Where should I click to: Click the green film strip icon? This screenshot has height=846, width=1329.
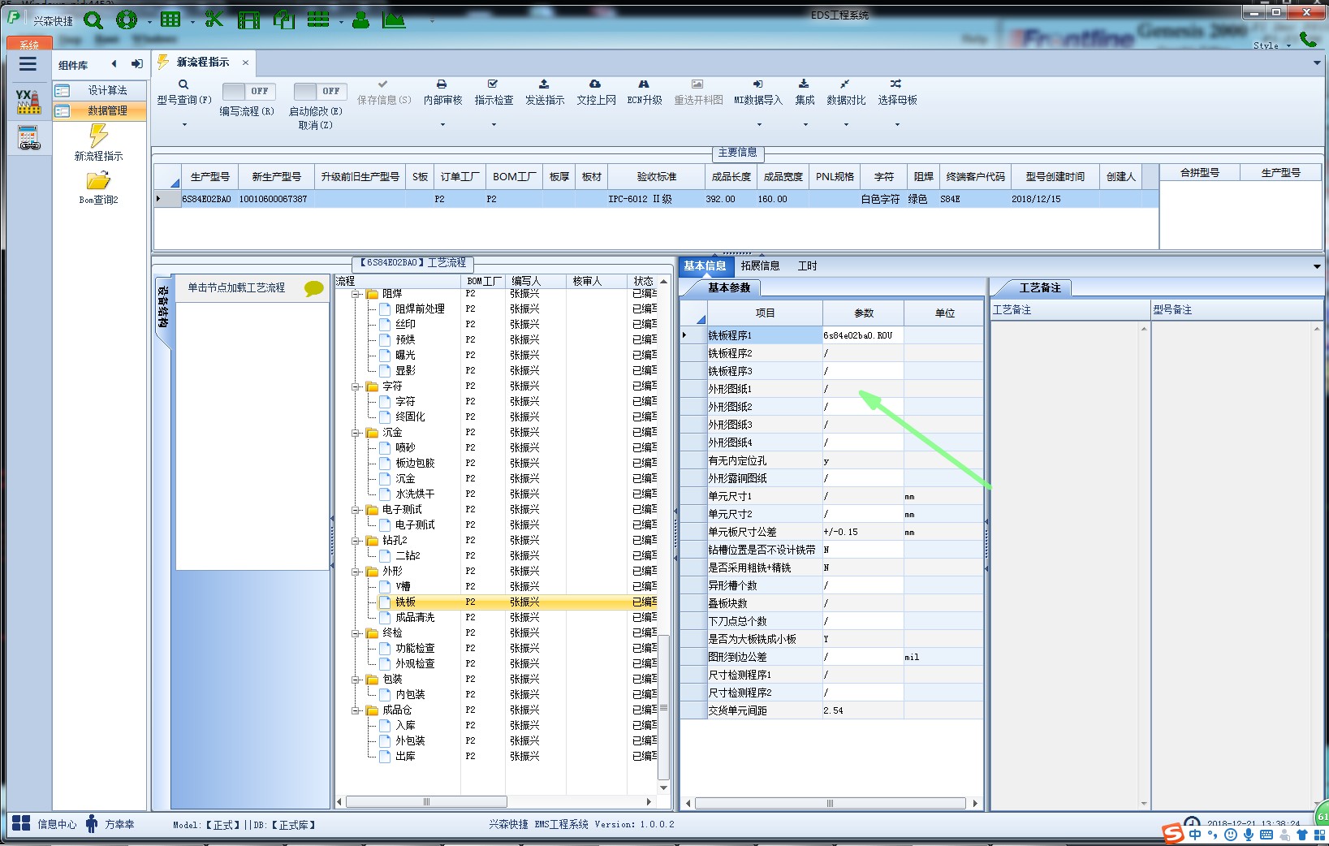(x=248, y=19)
